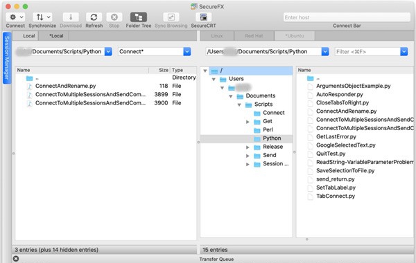Open the Connect* filter dropdown arrow

pos(187,51)
